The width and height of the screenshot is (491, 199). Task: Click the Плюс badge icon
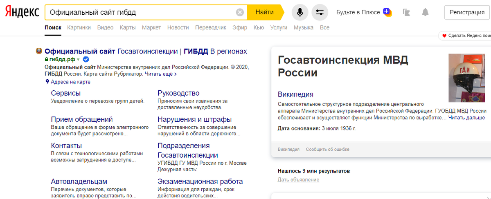click(387, 11)
